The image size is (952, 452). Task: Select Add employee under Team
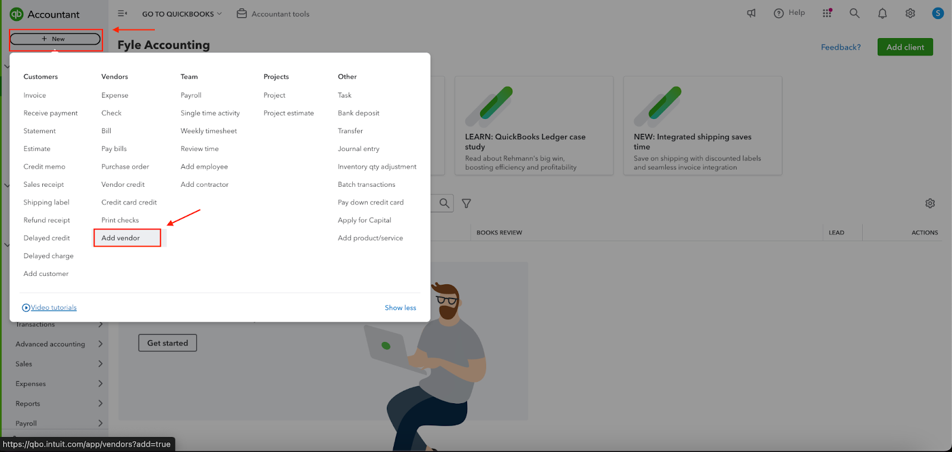coord(204,167)
